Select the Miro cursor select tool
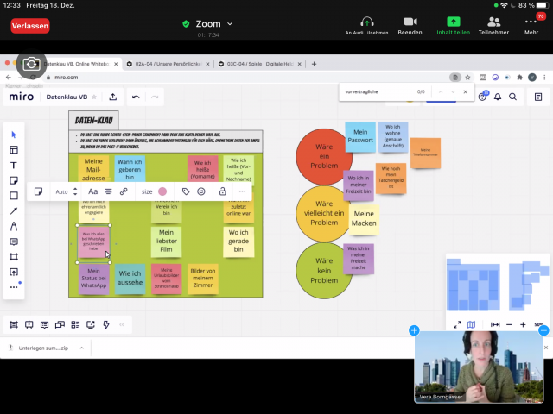 coord(14,135)
